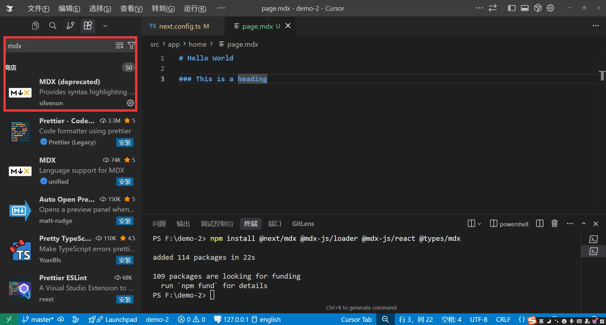The image size is (606, 325).
Task: Open the terminal layout dropdown arrow
Action: pos(479,224)
